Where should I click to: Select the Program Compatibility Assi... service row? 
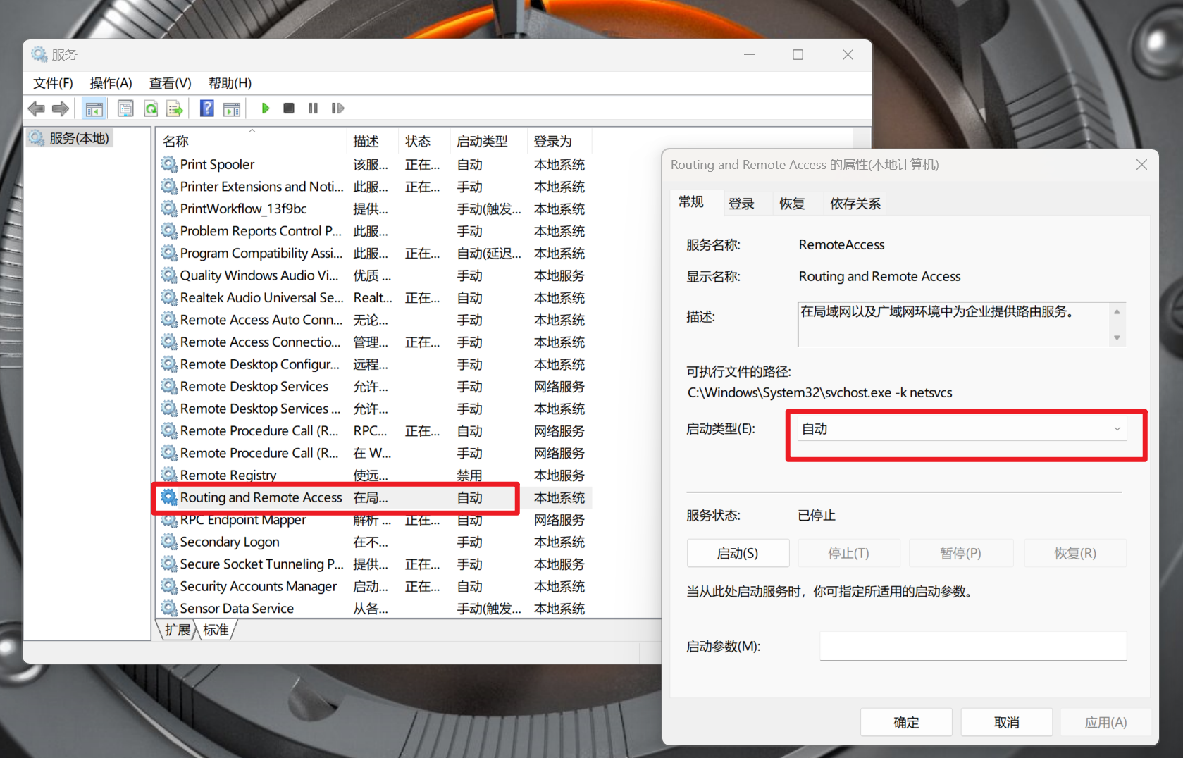pos(376,253)
